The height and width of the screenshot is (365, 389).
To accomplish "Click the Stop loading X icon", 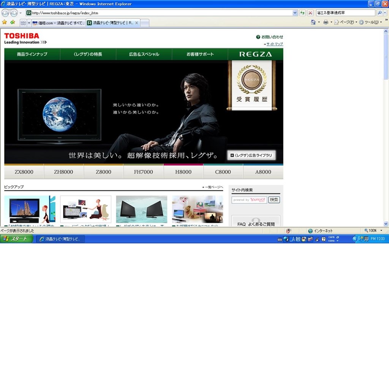I will pyautogui.click(x=310, y=13).
